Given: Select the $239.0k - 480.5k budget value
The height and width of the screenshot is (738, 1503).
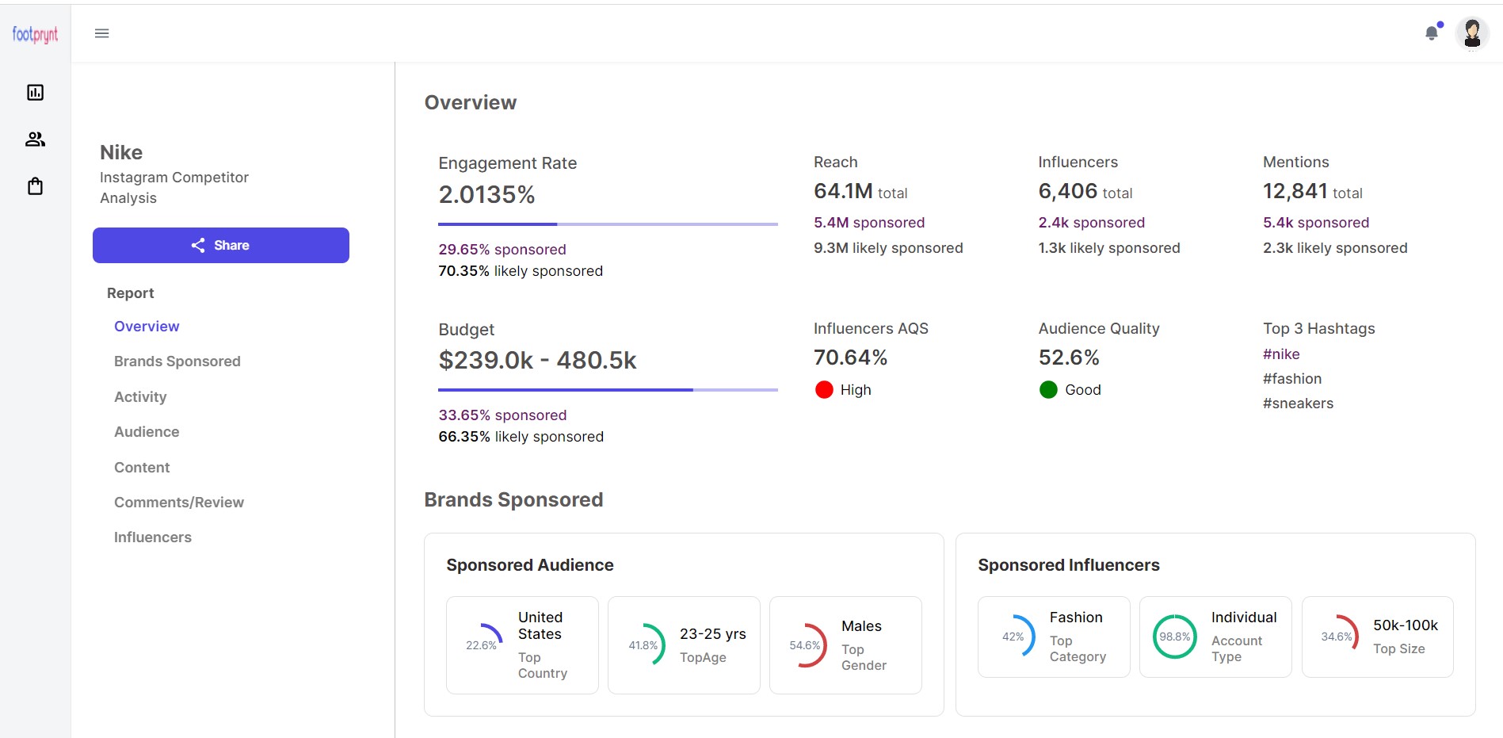Looking at the screenshot, I should (537, 361).
